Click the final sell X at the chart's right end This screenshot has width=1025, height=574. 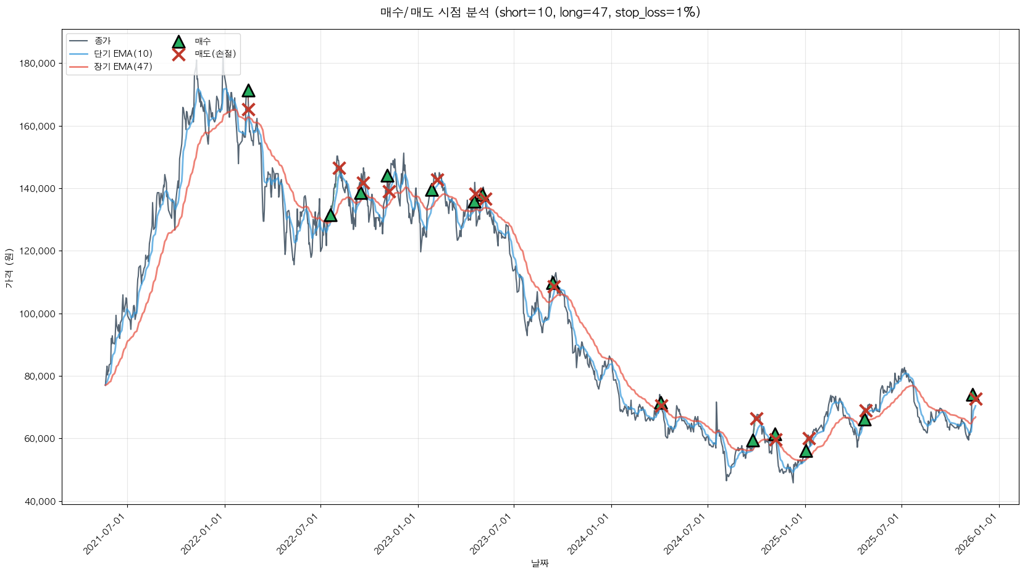point(976,399)
